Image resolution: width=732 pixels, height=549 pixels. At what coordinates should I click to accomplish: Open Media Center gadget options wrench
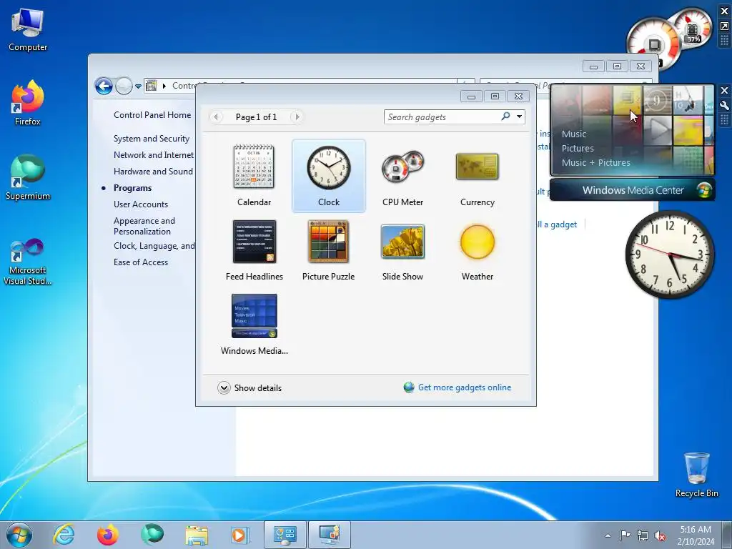tap(725, 106)
